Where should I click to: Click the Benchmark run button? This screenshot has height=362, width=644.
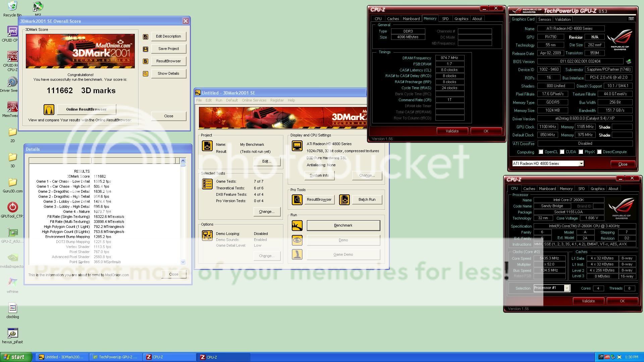(x=343, y=226)
